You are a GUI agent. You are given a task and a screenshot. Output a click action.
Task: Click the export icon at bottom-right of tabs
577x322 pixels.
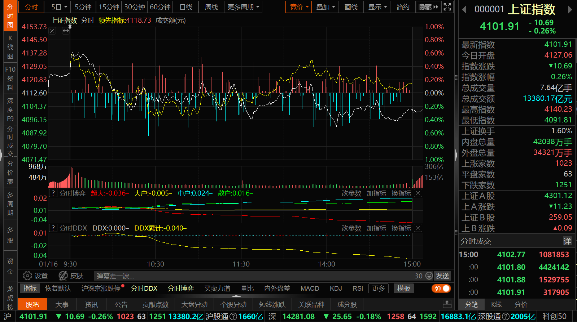(447, 304)
